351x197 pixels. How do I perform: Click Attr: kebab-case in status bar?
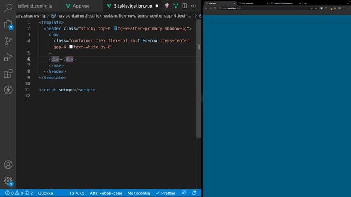[106, 193]
